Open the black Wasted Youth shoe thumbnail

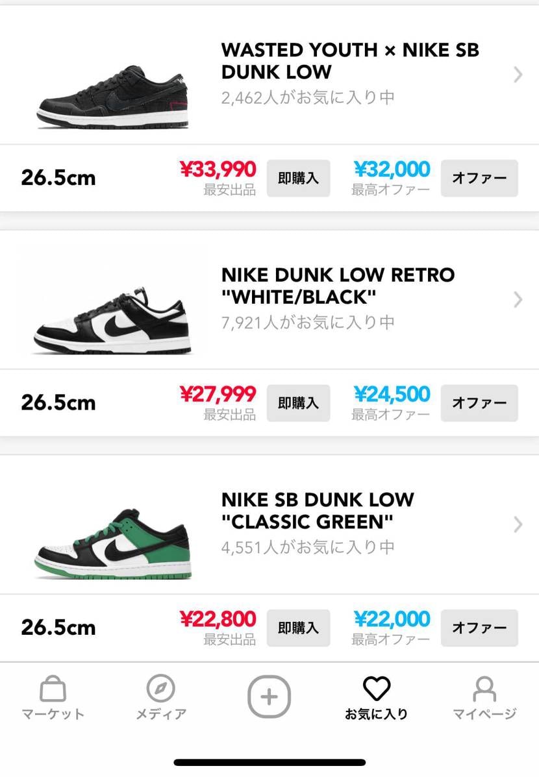point(113,96)
